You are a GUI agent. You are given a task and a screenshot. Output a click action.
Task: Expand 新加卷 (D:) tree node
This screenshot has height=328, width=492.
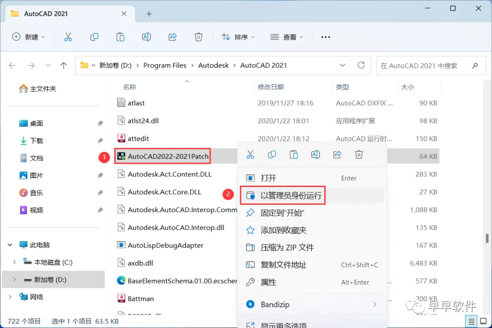pyautogui.click(x=15, y=279)
